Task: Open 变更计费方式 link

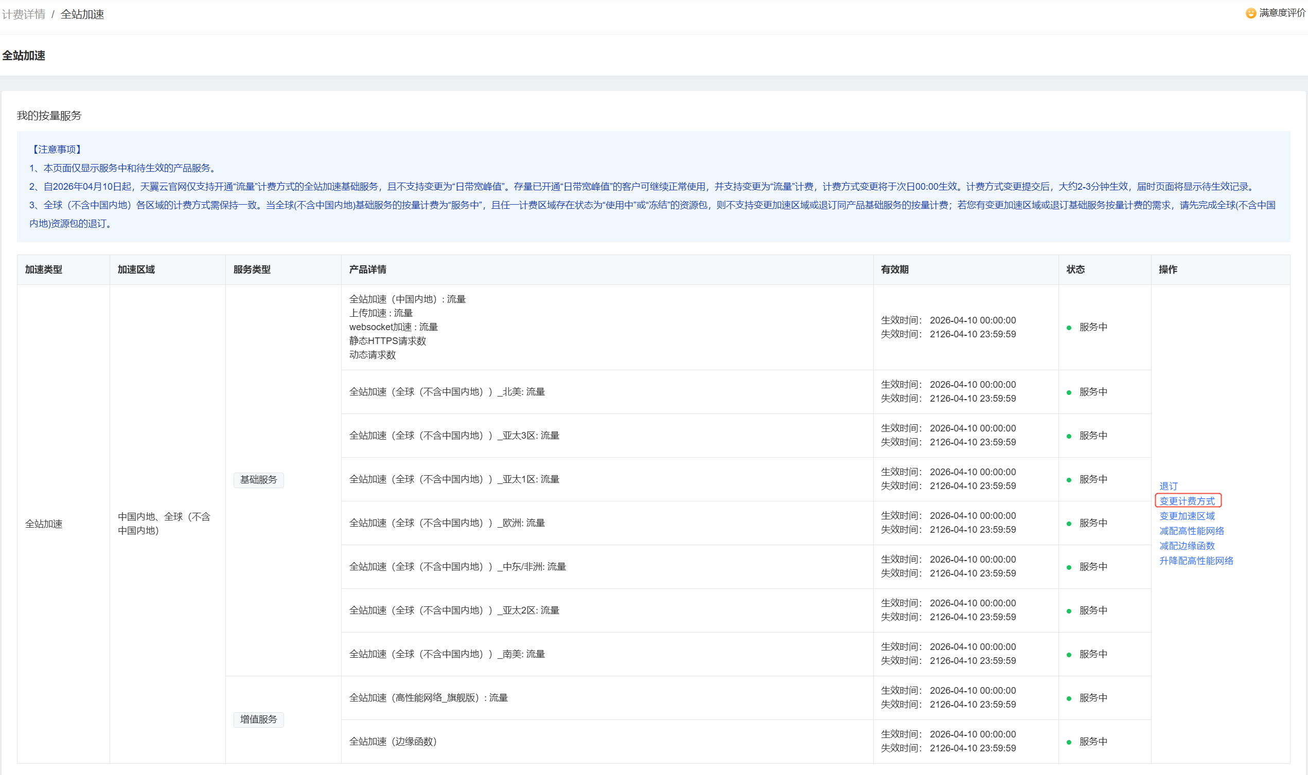Action: 1187,501
